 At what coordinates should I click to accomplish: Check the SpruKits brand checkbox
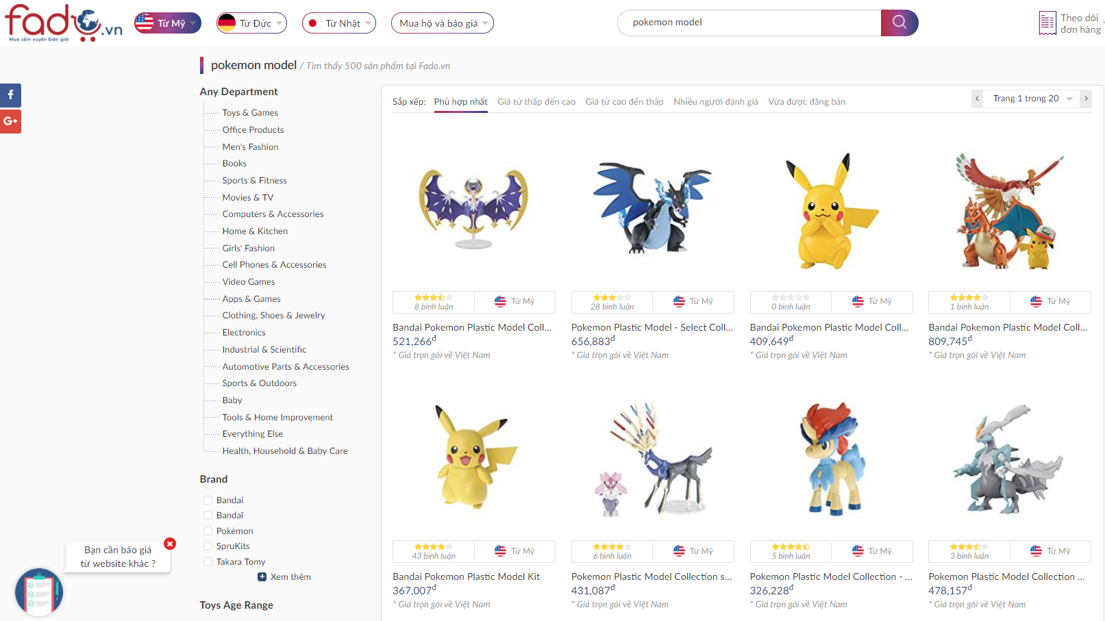208,546
